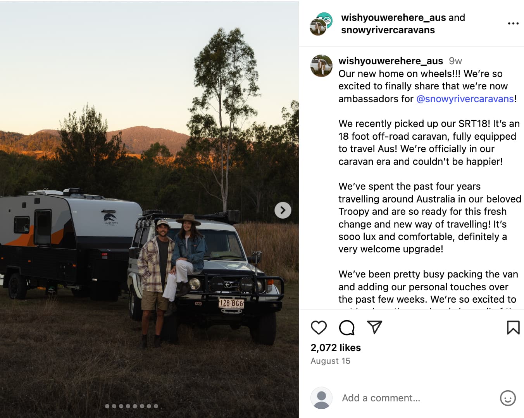Open the comments via the speech bubble icon
This screenshot has height=418, width=524.
click(346, 327)
